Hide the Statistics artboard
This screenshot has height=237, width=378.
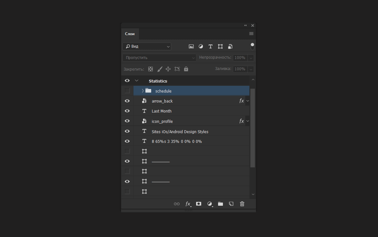[127, 81]
